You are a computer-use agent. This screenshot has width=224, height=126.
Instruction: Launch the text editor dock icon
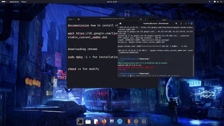[x=96, y=121]
